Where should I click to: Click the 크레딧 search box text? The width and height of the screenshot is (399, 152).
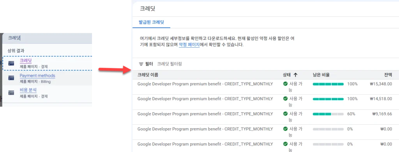click(x=14, y=38)
